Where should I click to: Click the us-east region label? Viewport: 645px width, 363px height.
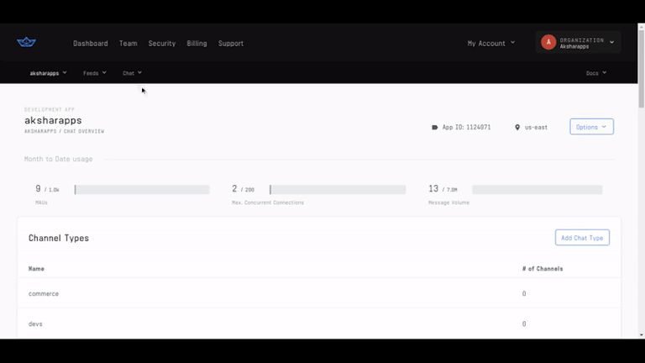536,128
